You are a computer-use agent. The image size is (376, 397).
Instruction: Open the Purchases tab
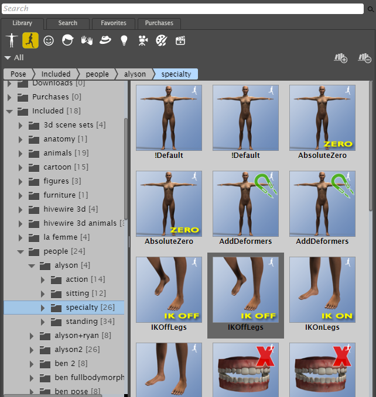159,23
